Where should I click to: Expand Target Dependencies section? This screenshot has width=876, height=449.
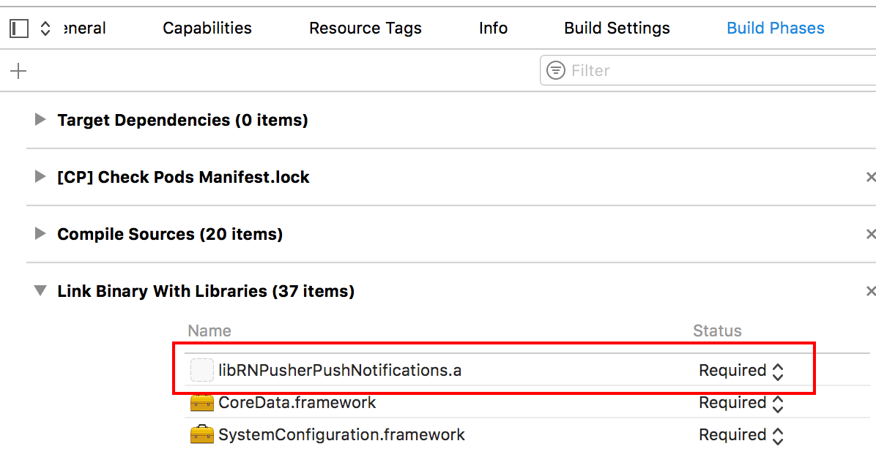[40, 120]
